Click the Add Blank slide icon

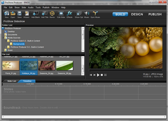click(x=36, y=13)
